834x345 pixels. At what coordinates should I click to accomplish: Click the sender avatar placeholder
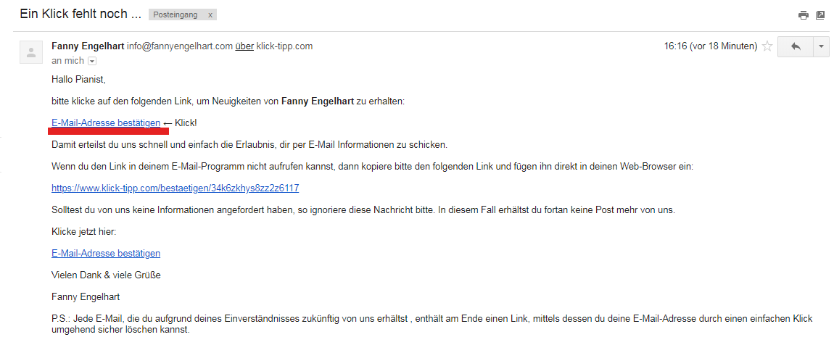31,52
